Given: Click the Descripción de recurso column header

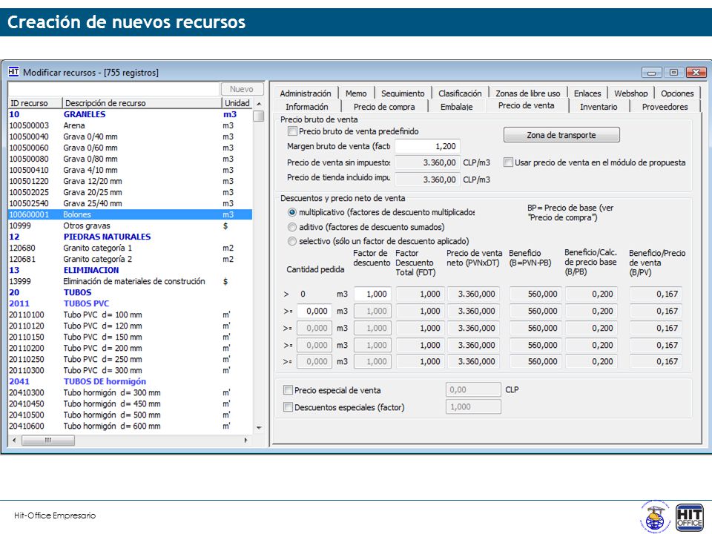Looking at the screenshot, I should point(142,103).
